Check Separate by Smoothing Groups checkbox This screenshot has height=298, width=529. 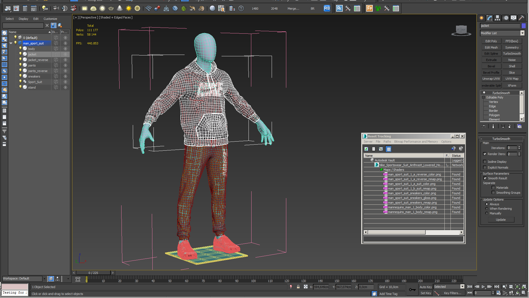(x=493, y=193)
